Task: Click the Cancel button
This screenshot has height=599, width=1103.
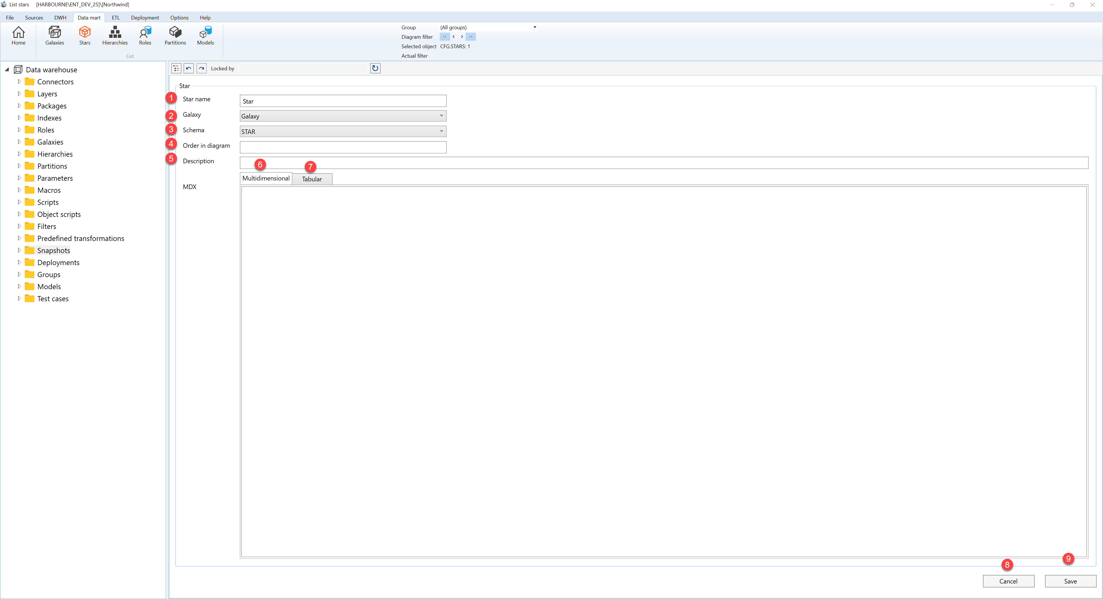Action: coord(1008,581)
